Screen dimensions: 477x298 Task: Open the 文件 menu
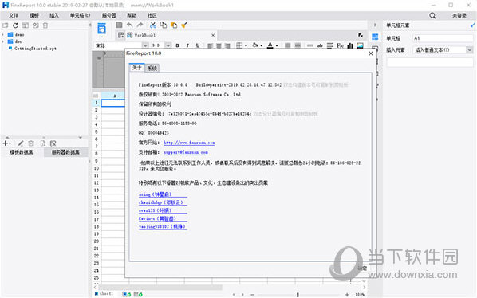[14, 15]
